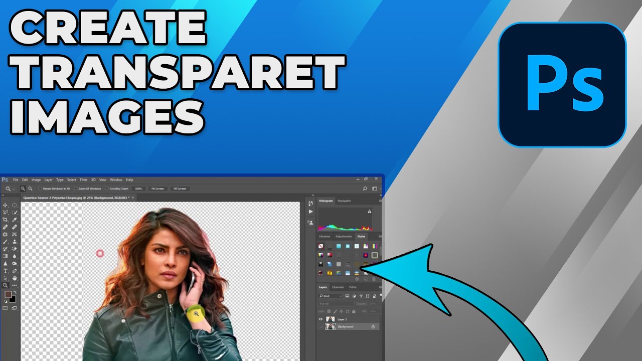
Task: Open the Image menu
Action: point(36,179)
